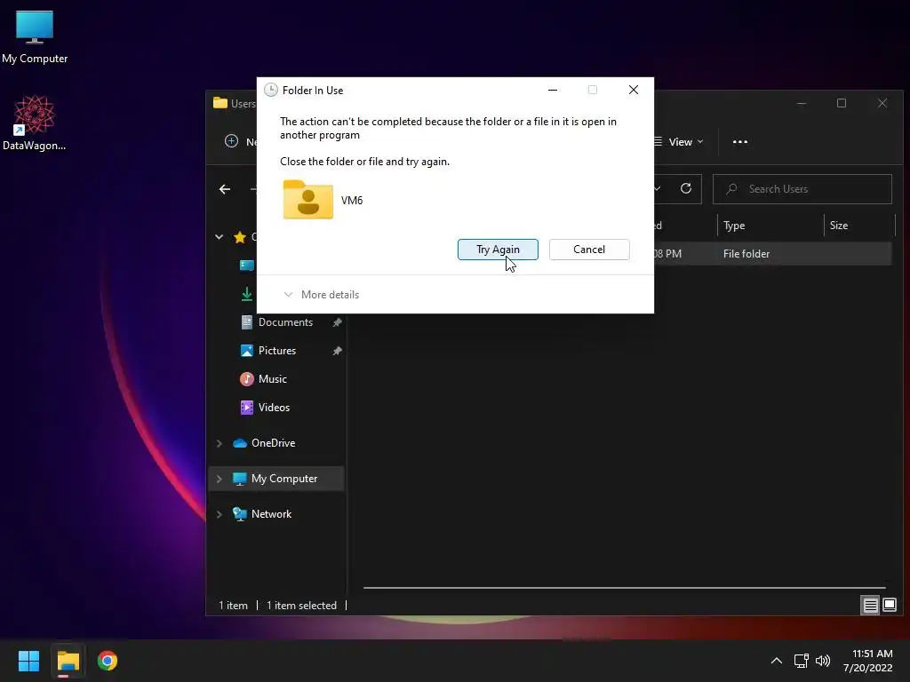The width and height of the screenshot is (910, 682).
Task: Open Windows Start menu
Action: pyautogui.click(x=28, y=661)
